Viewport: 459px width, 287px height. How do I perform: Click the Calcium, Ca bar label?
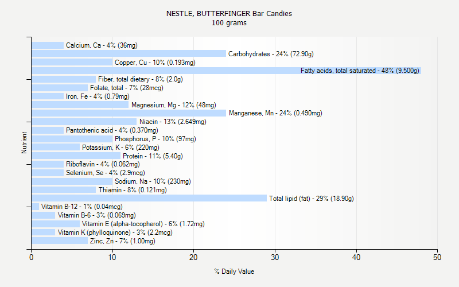pyautogui.click(x=102, y=45)
